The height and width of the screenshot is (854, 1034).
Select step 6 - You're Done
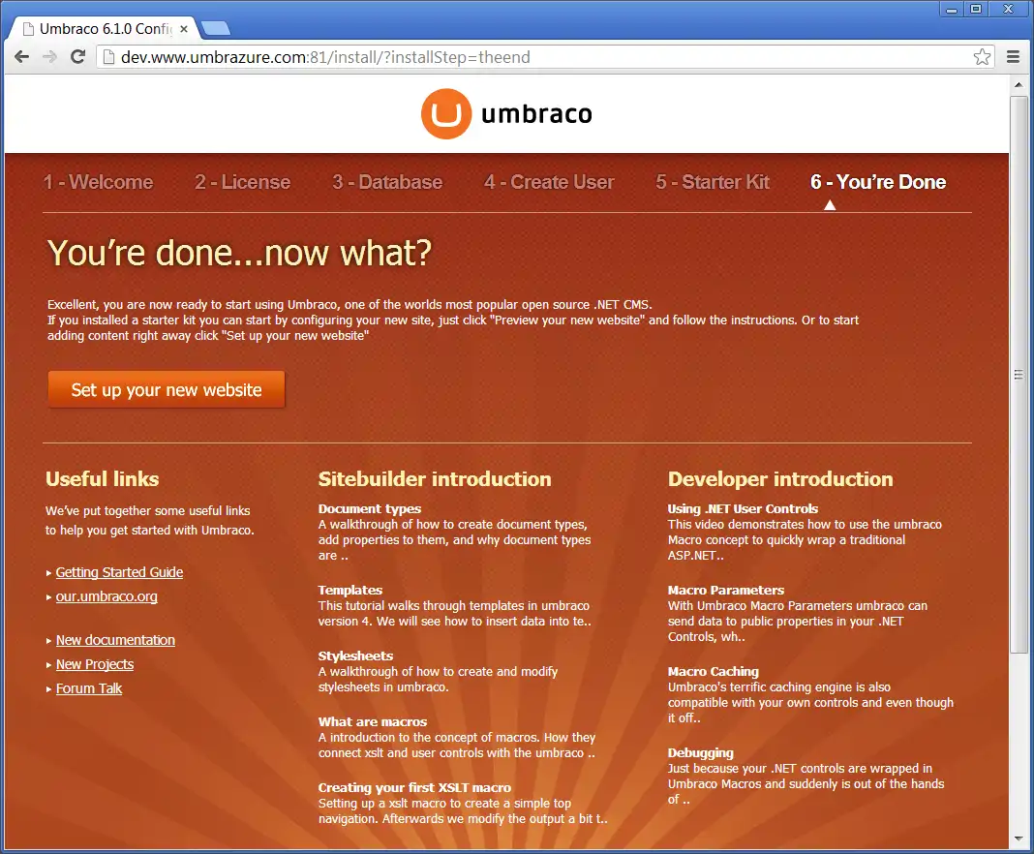878,182
